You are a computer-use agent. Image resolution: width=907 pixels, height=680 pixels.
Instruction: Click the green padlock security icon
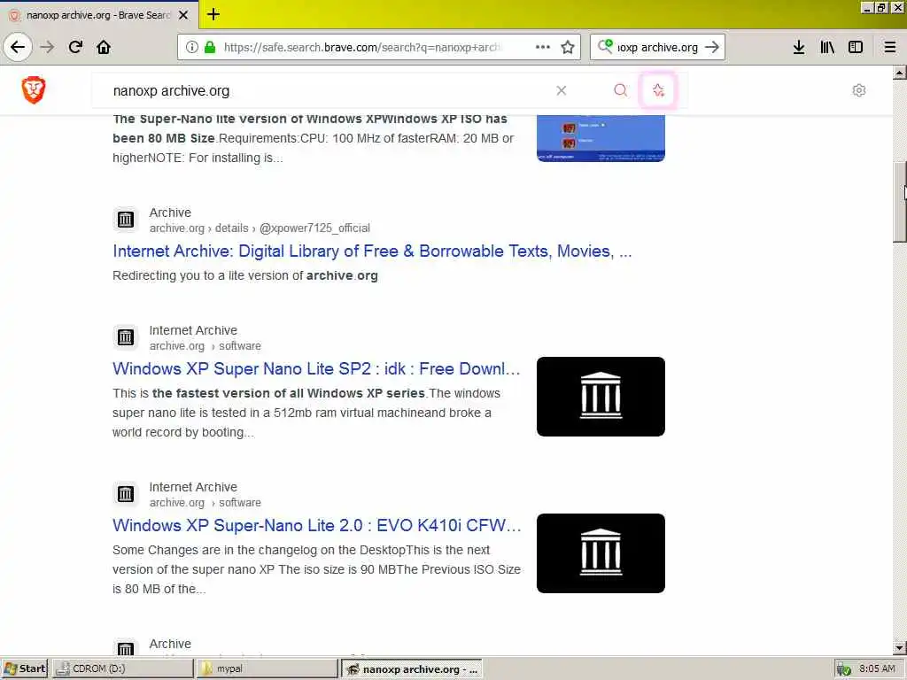point(209,47)
